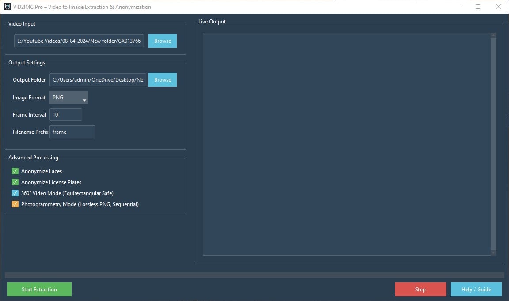Image resolution: width=509 pixels, height=301 pixels.
Task: Browse for an output folder
Action: tap(162, 79)
